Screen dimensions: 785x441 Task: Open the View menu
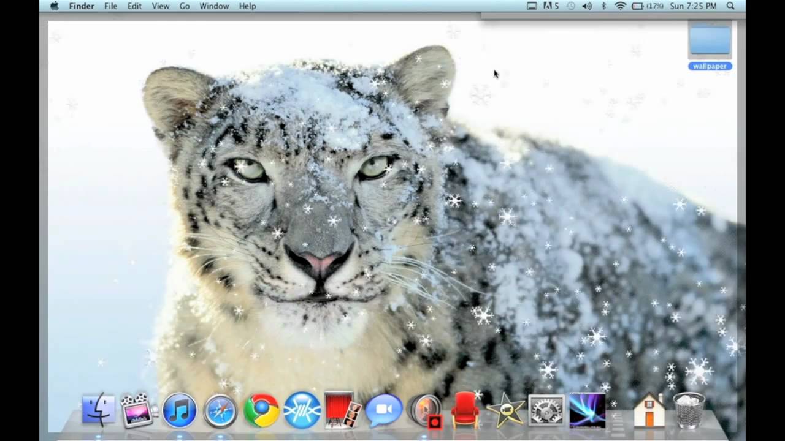coord(161,6)
